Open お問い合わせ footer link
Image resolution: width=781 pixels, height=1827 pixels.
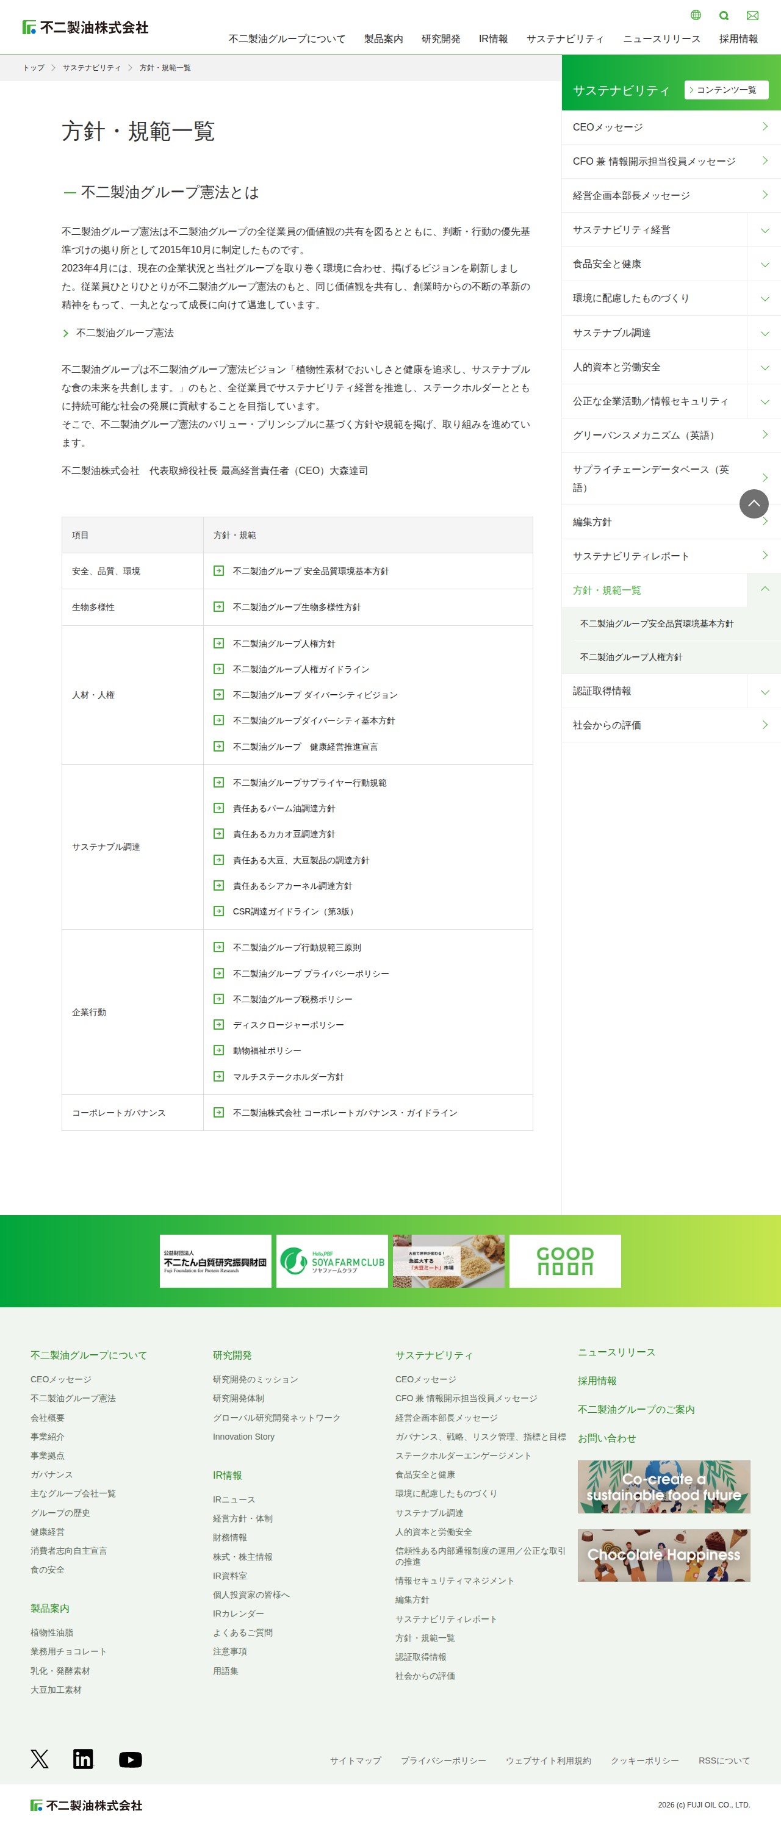(x=606, y=1438)
